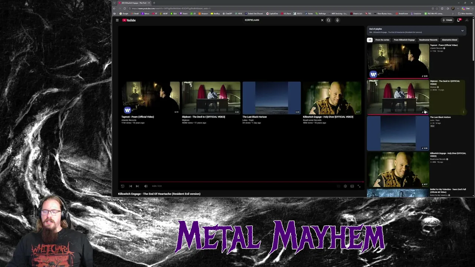475x267 pixels.
Task: Mute the video player volume
Action: [146, 186]
